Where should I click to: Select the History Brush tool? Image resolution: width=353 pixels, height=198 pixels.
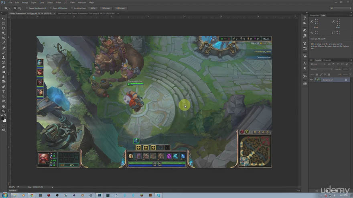[3, 62]
